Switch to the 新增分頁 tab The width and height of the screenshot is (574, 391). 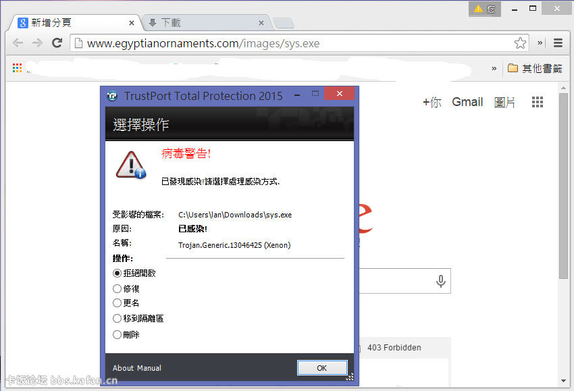[x=71, y=23]
